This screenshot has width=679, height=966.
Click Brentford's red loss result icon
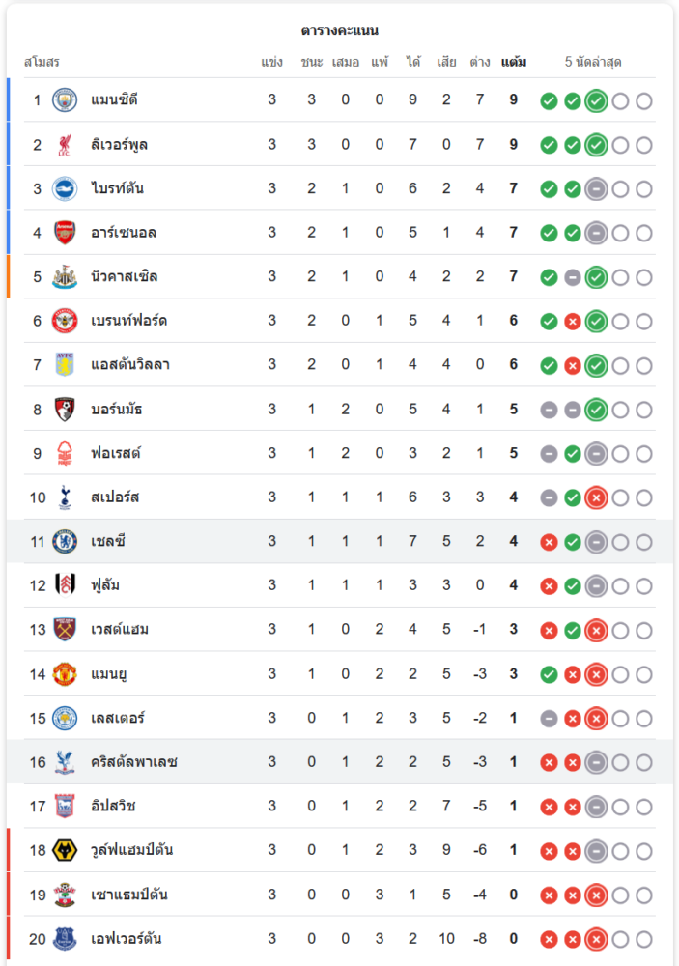click(x=572, y=321)
